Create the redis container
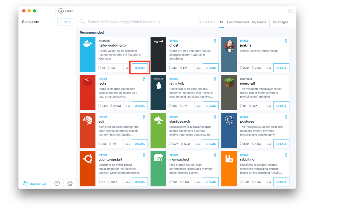348x209 pixels. [x=140, y=106]
